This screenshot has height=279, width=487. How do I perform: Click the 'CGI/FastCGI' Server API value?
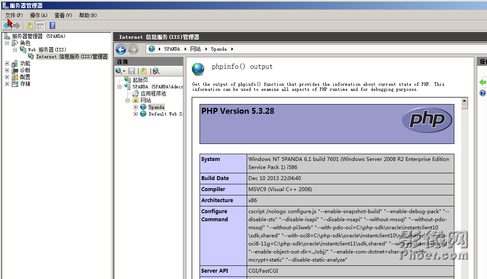point(263,271)
